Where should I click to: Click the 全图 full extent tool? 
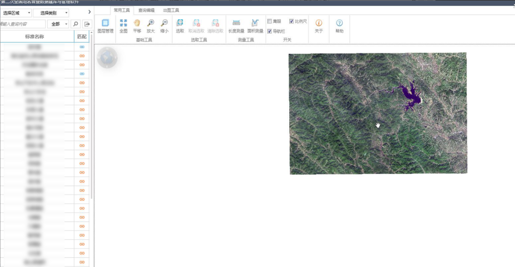coord(123,25)
